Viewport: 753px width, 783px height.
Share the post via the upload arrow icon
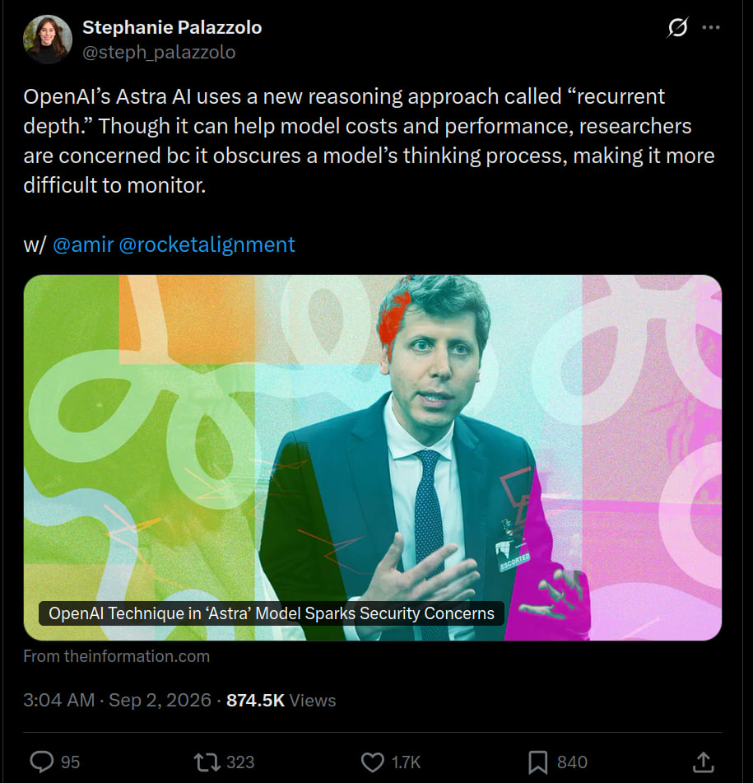(703, 762)
